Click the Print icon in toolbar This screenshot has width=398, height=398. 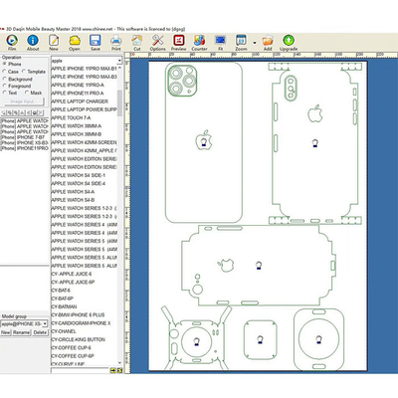pos(115,41)
